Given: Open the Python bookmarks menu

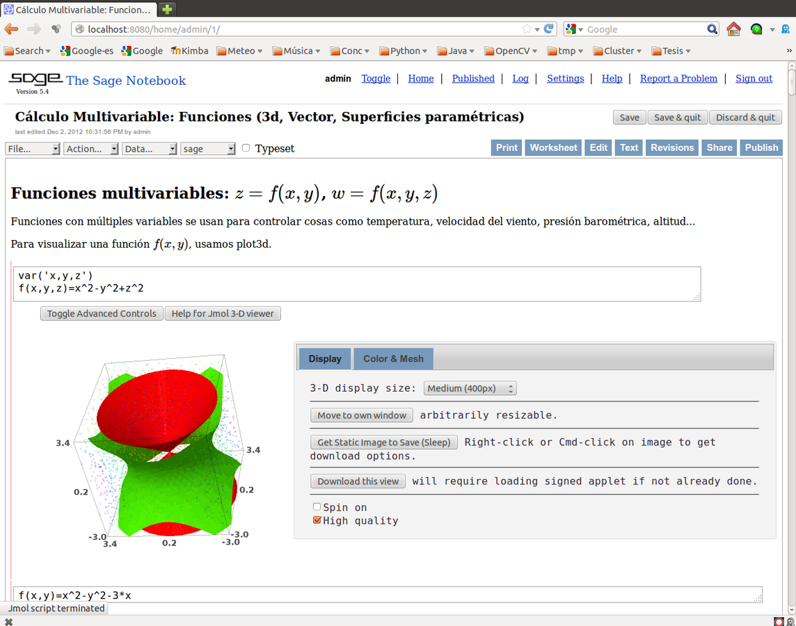Looking at the screenshot, I should pyautogui.click(x=403, y=51).
